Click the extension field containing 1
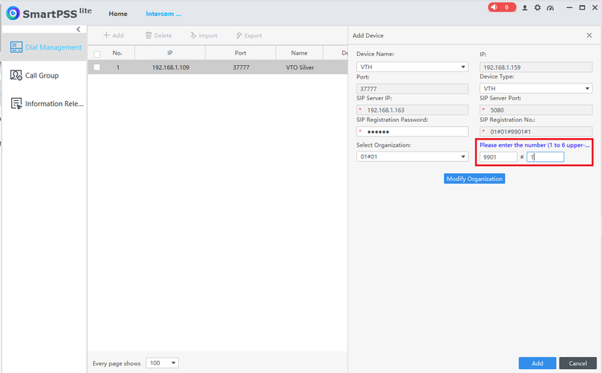Viewport: 602px width, 373px height. 545,157
